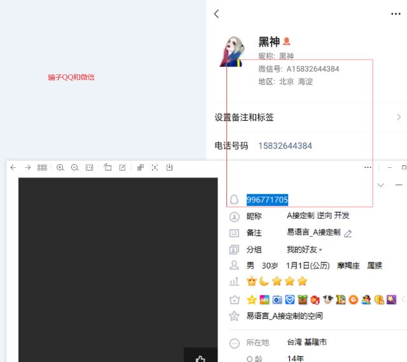The image size is (407, 362).
Task: Go to previous image in viewer
Action: [x=13, y=167]
